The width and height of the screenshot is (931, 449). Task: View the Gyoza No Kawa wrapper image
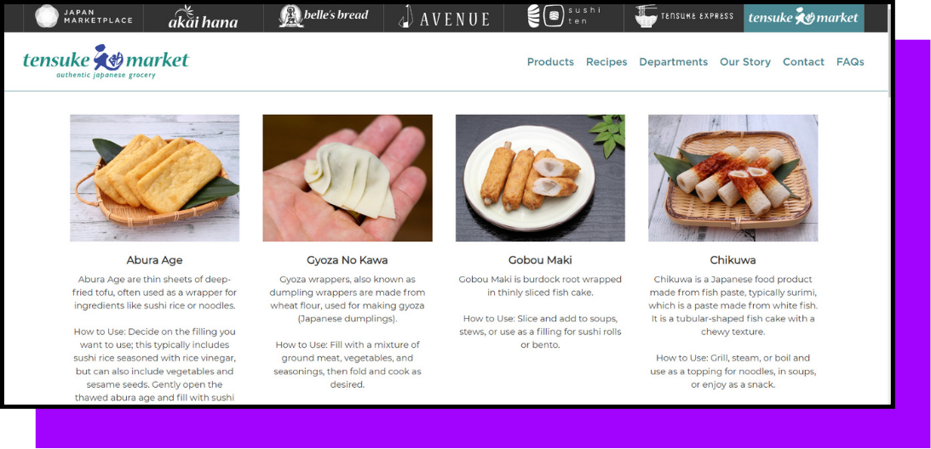[x=348, y=178]
